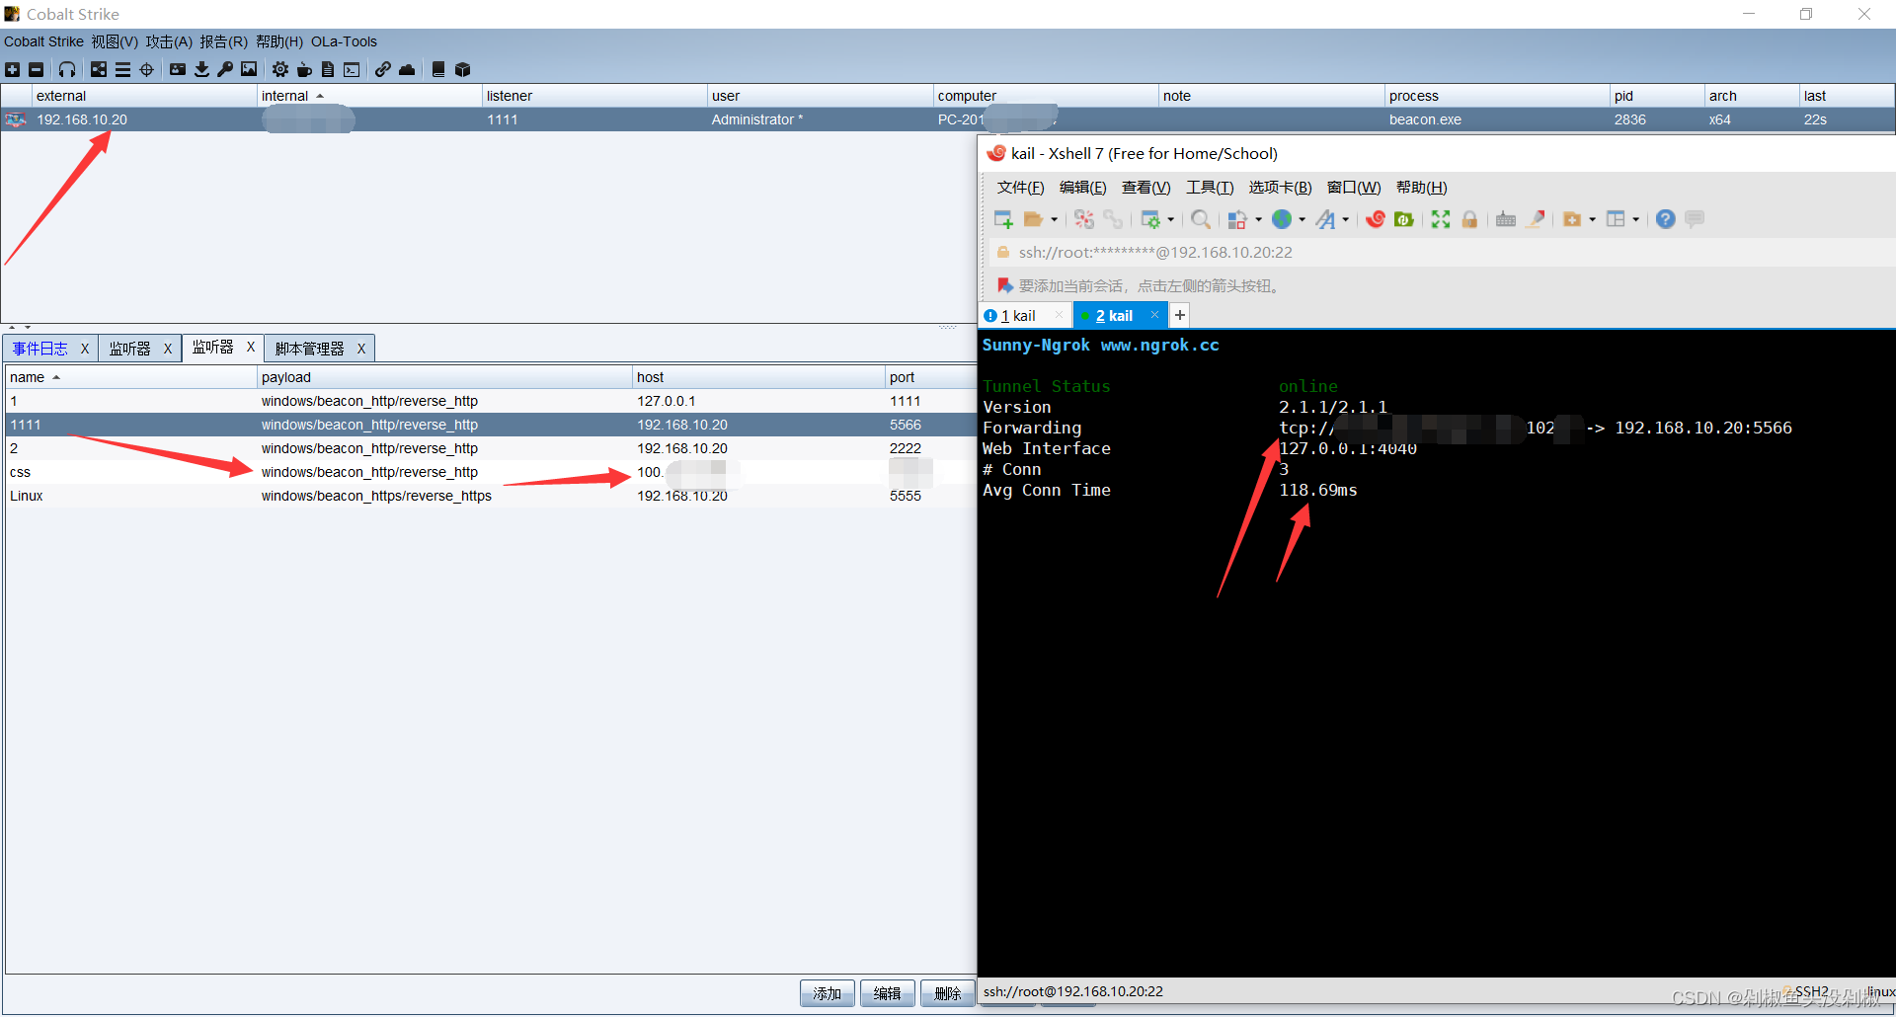Click Xshell font letter A icon
The image size is (1896, 1017).
pos(1325,219)
